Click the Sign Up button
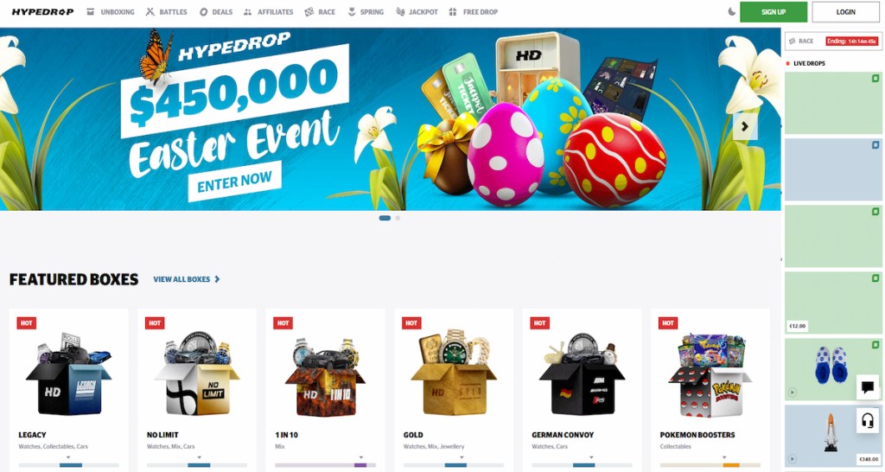This screenshot has height=472, width=885. coord(774,12)
